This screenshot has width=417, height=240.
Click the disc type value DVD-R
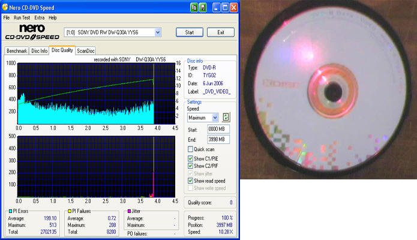(209, 68)
